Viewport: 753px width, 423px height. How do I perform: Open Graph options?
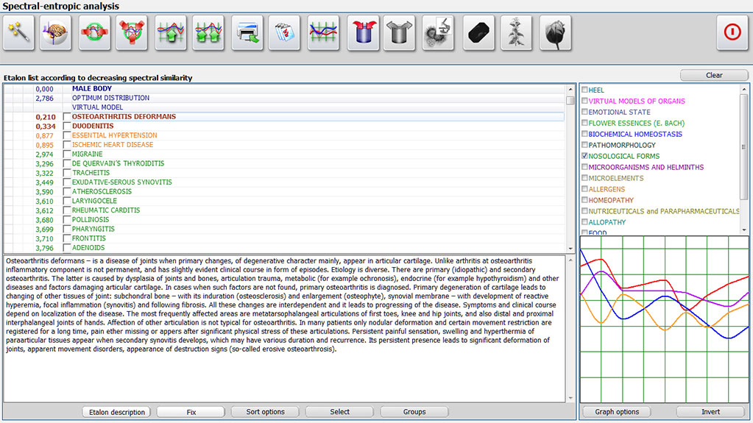pos(617,412)
